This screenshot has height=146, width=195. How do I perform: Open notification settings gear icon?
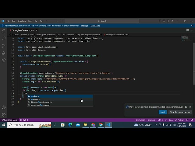pos(186,107)
